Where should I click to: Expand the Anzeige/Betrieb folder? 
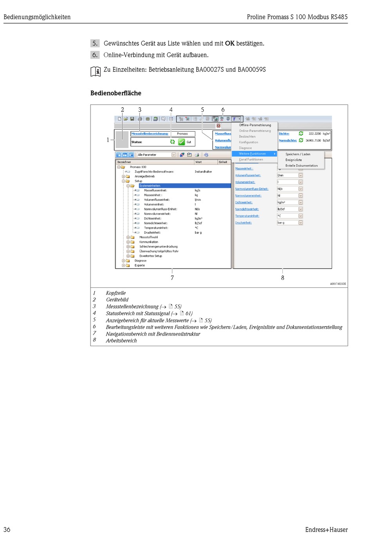[x=123, y=177]
